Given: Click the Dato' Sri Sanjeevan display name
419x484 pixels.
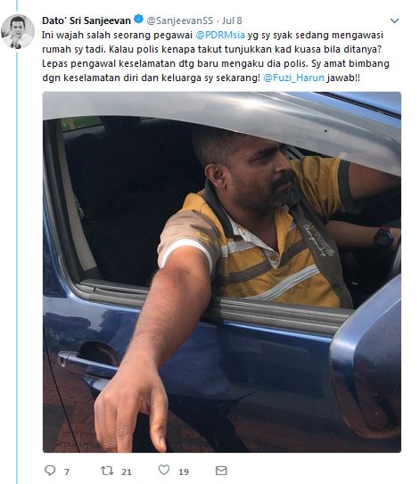Looking at the screenshot, I should point(86,21).
